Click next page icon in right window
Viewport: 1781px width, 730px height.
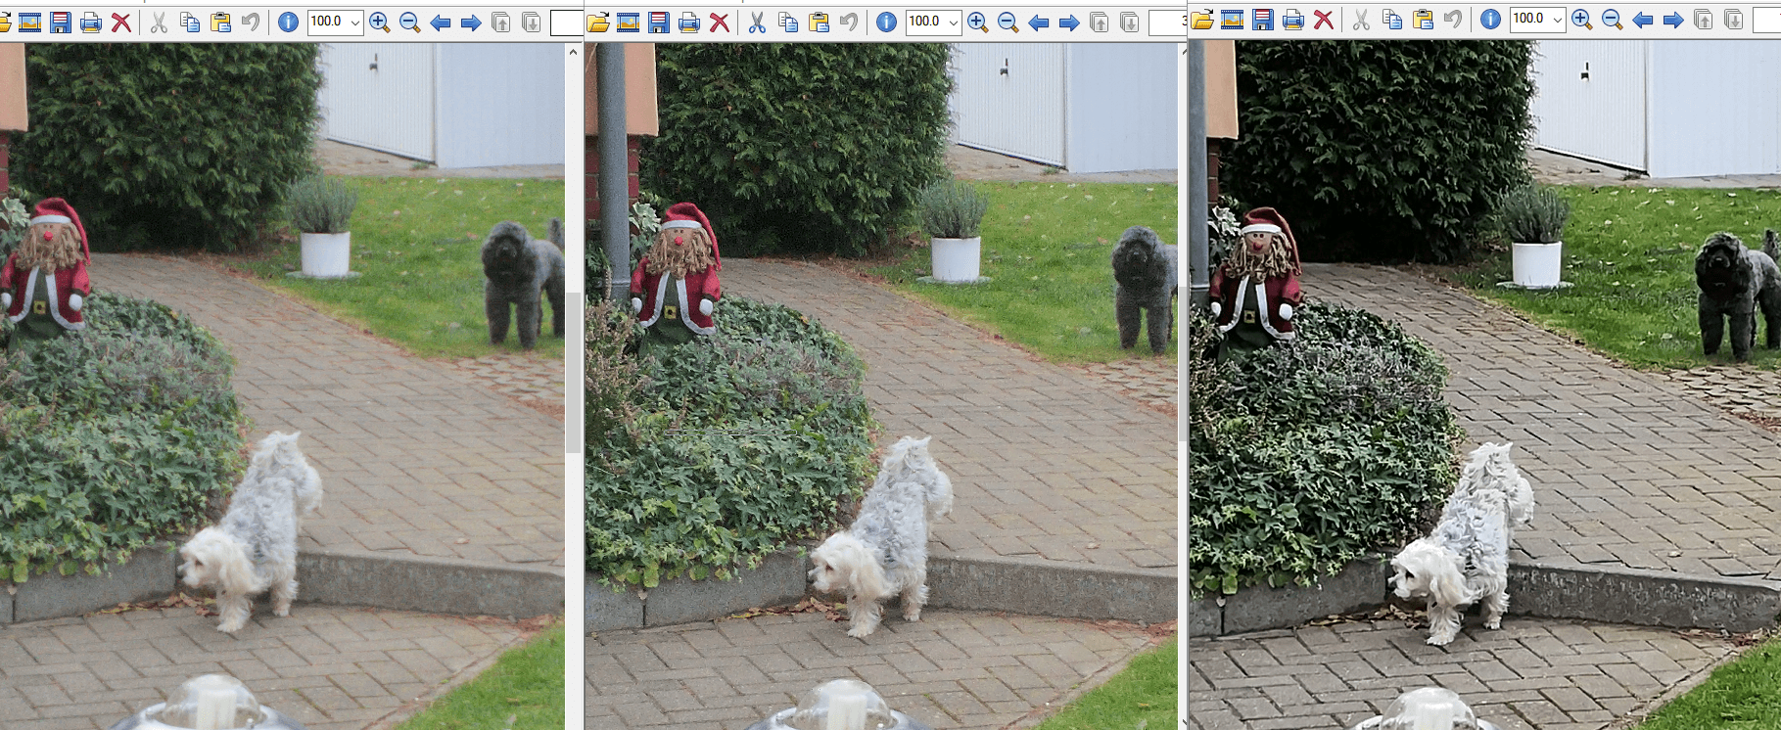click(1734, 20)
